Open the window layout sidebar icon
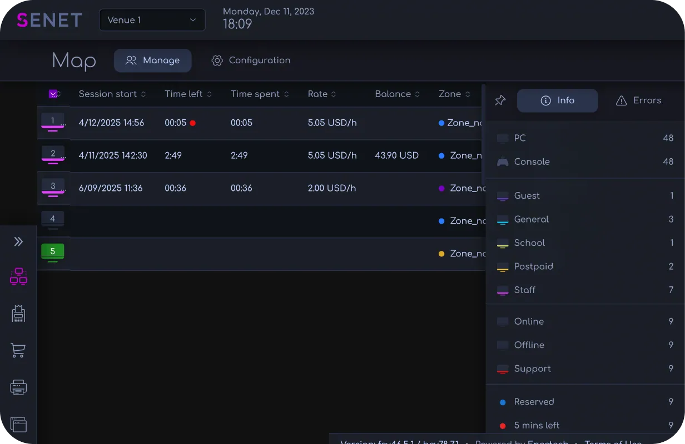Viewport: 685px width, 444px height. [x=18, y=425]
